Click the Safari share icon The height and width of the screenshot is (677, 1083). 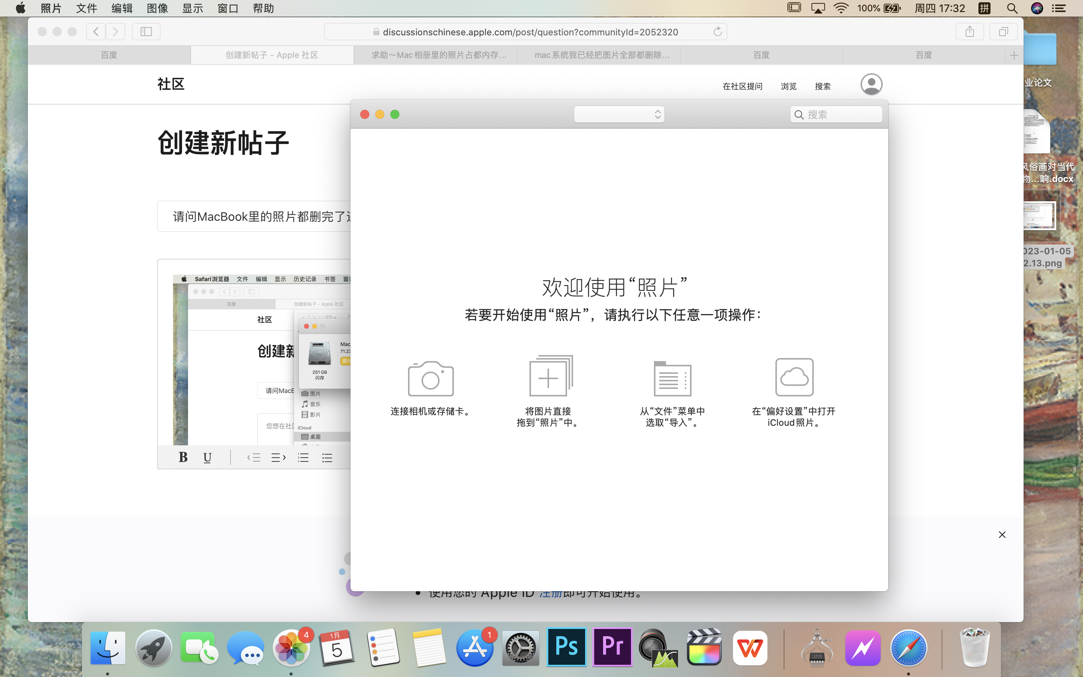coord(969,32)
